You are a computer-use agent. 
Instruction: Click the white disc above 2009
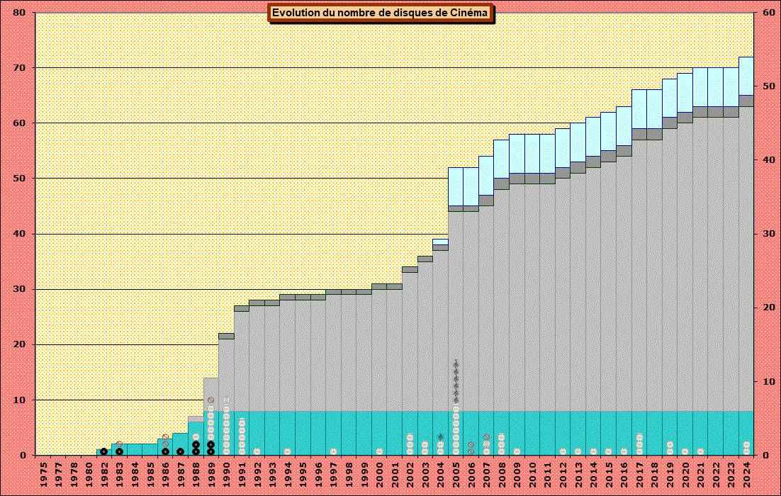point(517,451)
